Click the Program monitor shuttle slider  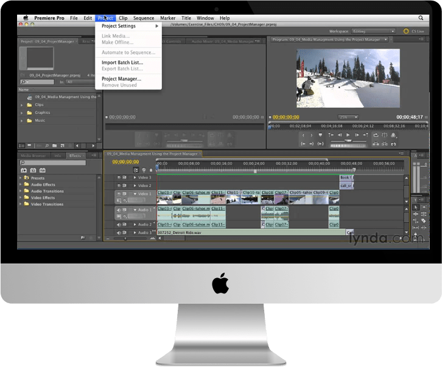[x=348, y=141]
